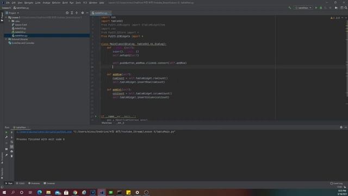Click the print icon in Run console
Viewport: 348px width, 196px height.
coord(12,151)
